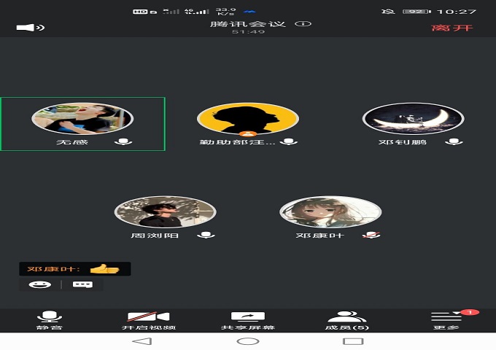The width and height of the screenshot is (496, 350).
Task: Open meeting info icon beside 腾讯会议 title
Action: pyautogui.click(x=303, y=23)
